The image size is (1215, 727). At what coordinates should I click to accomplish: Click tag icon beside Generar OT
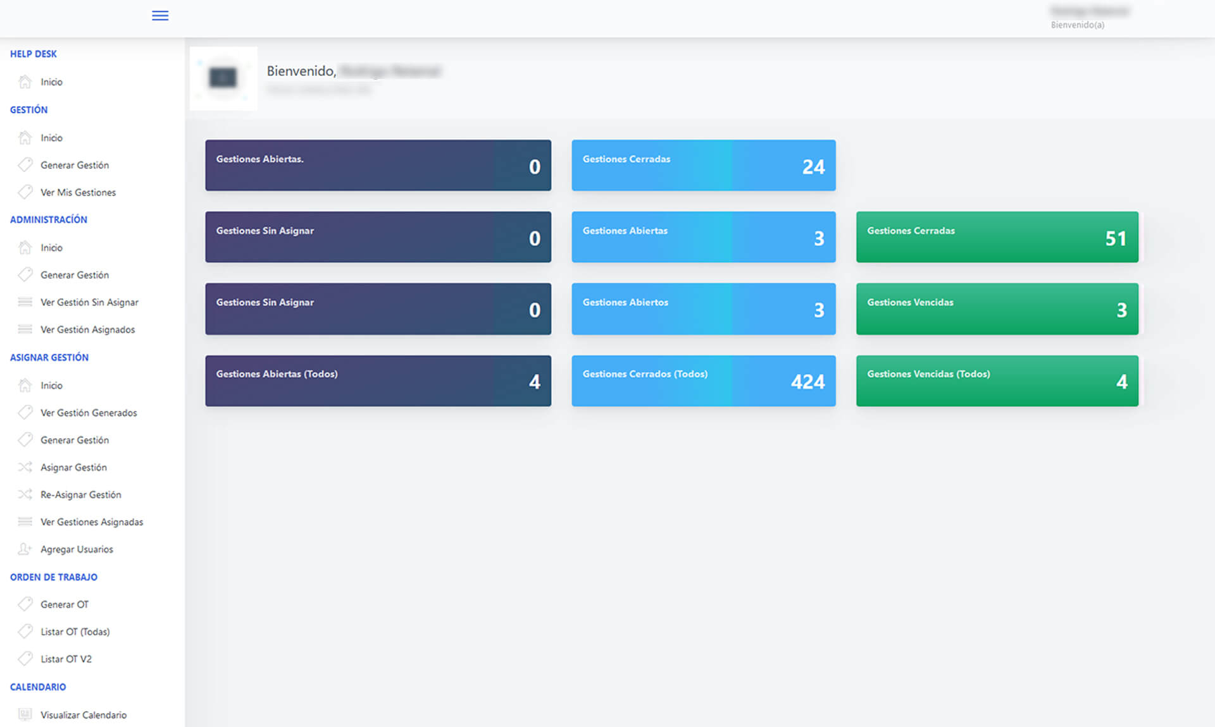click(25, 604)
